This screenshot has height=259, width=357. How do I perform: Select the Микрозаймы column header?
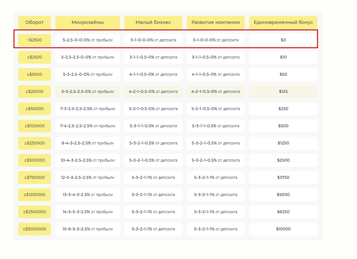[x=87, y=23]
